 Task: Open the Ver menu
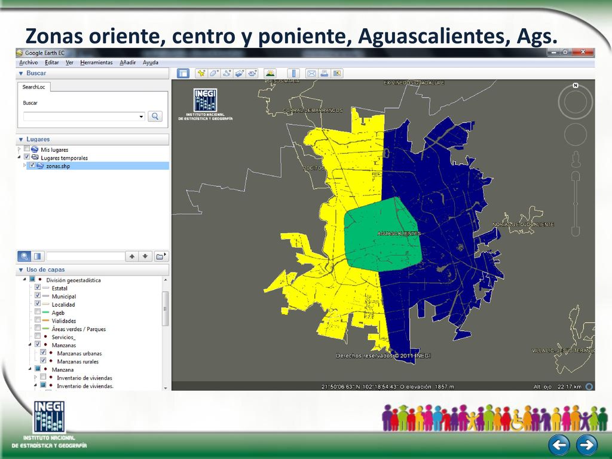tap(69, 62)
